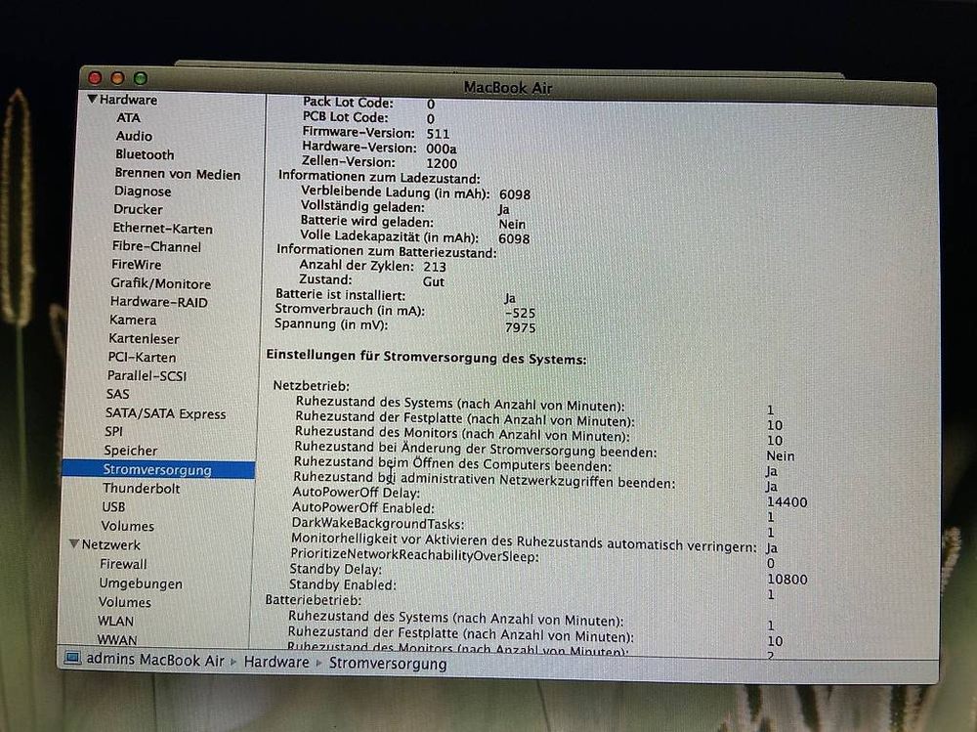Select the highlighted Stromversorgung entry

point(158,469)
